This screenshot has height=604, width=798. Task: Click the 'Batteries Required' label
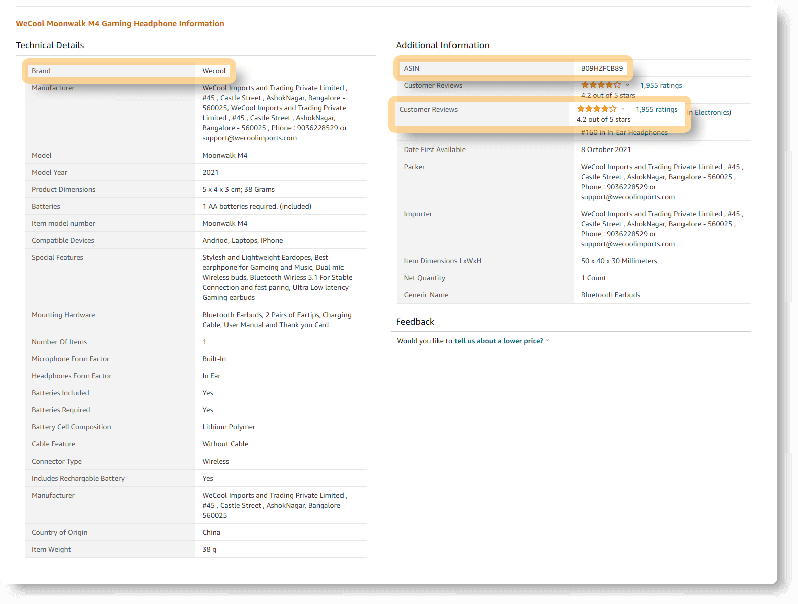[x=61, y=410]
